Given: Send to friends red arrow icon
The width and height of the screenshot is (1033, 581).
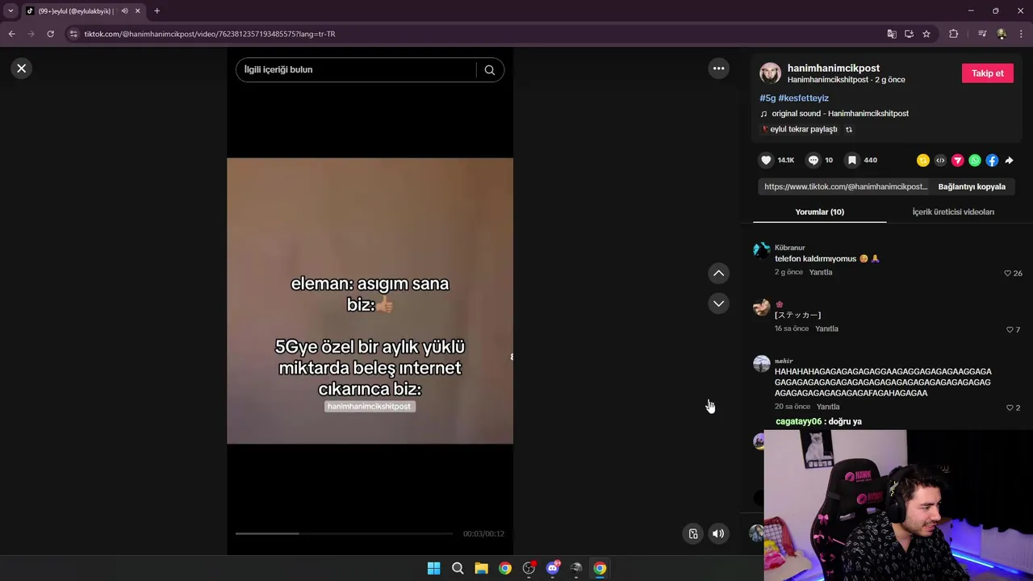Looking at the screenshot, I should tap(958, 161).
